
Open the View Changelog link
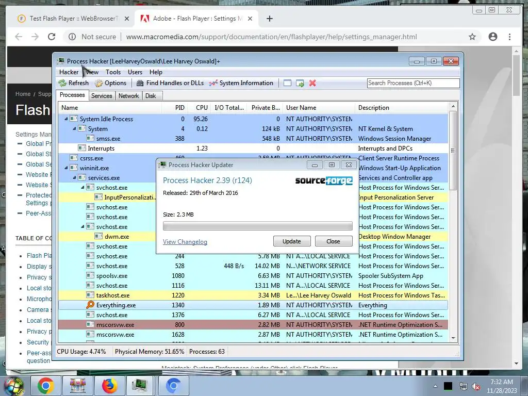185,242
